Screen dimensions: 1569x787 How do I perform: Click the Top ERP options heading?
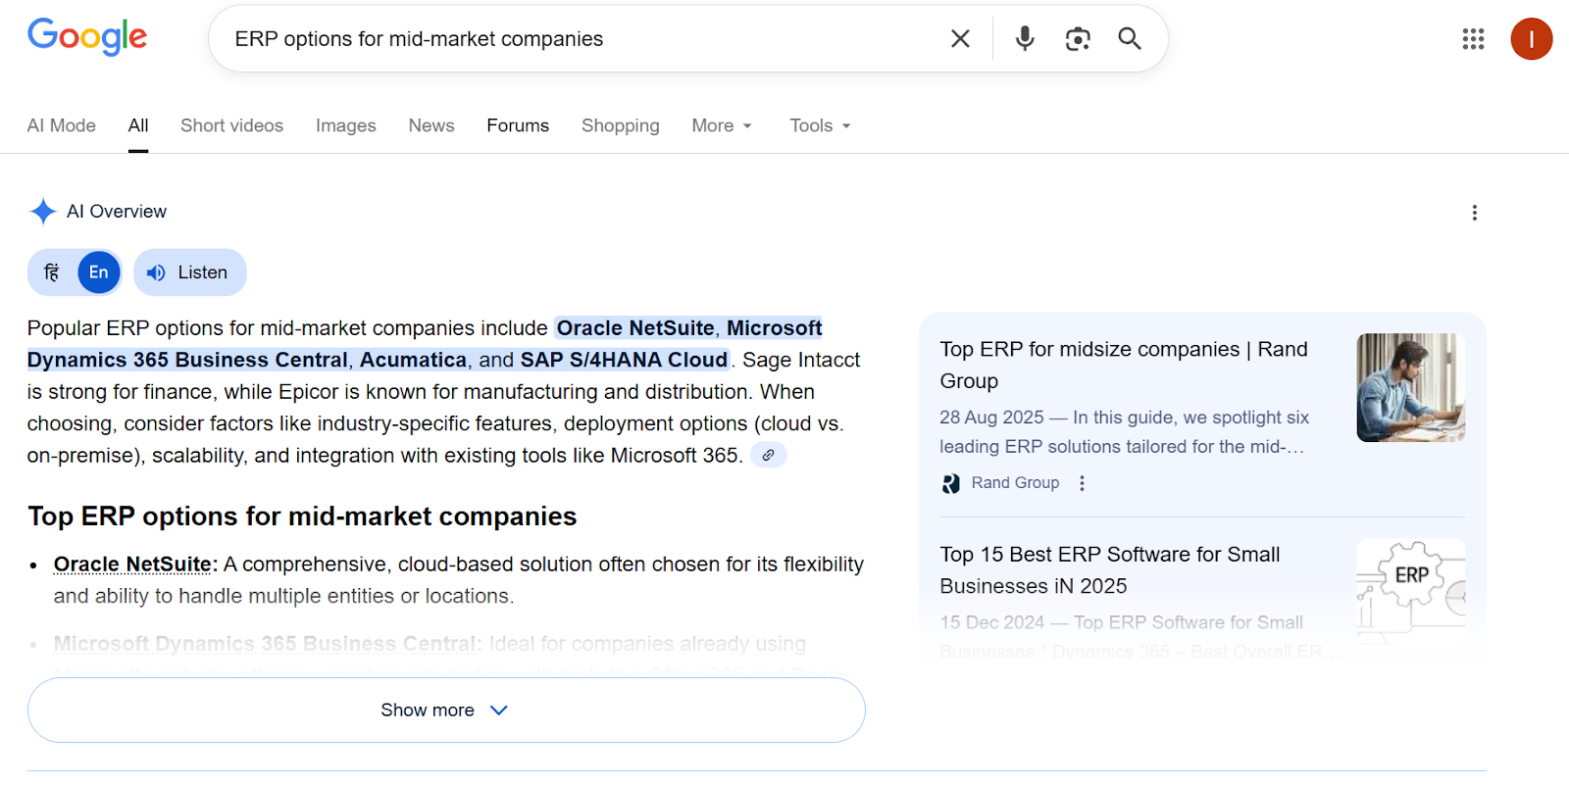point(302,516)
